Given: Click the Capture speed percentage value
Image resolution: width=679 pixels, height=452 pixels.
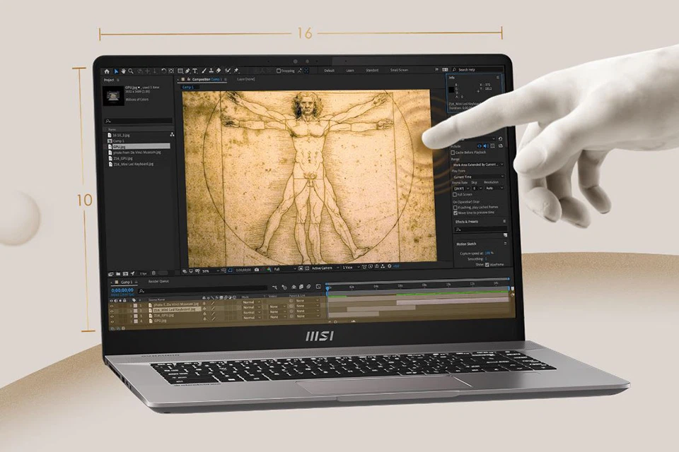Looking at the screenshot, I should click(489, 253).
